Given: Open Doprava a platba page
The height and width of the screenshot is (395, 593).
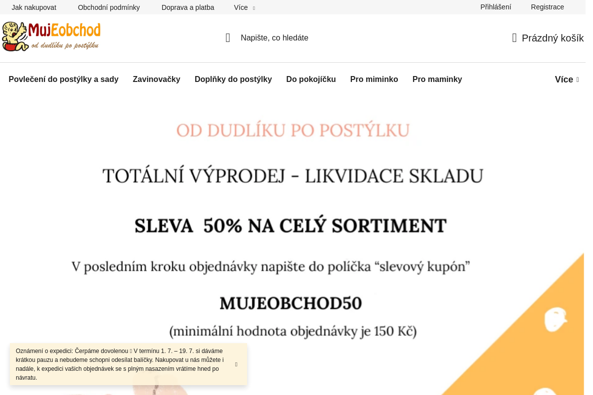Looking at the screenshot, I should click(x=188, y=7).
